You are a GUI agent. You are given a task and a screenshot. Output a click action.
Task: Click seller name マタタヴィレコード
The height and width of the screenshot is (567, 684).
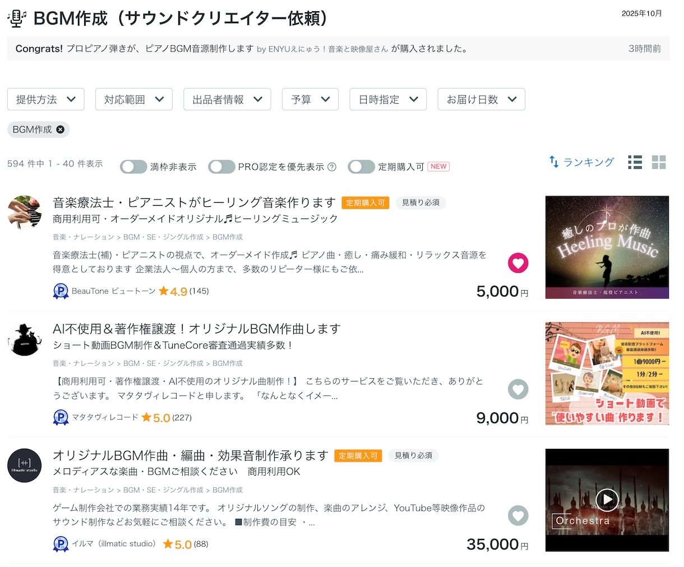(x=105, y=418)
